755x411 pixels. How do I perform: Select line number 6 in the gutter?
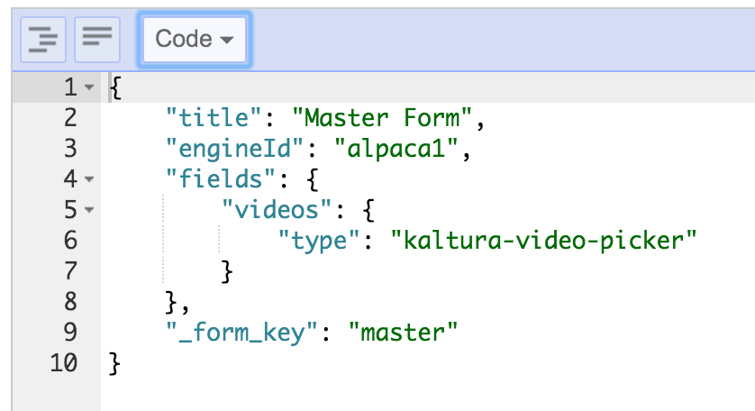point(70,241)
